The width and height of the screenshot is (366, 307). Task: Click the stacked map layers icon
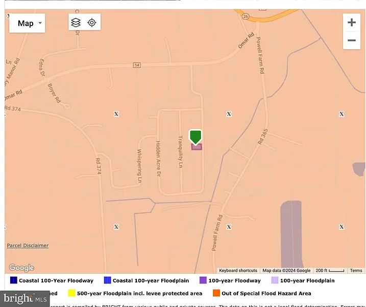pos(76,23)
